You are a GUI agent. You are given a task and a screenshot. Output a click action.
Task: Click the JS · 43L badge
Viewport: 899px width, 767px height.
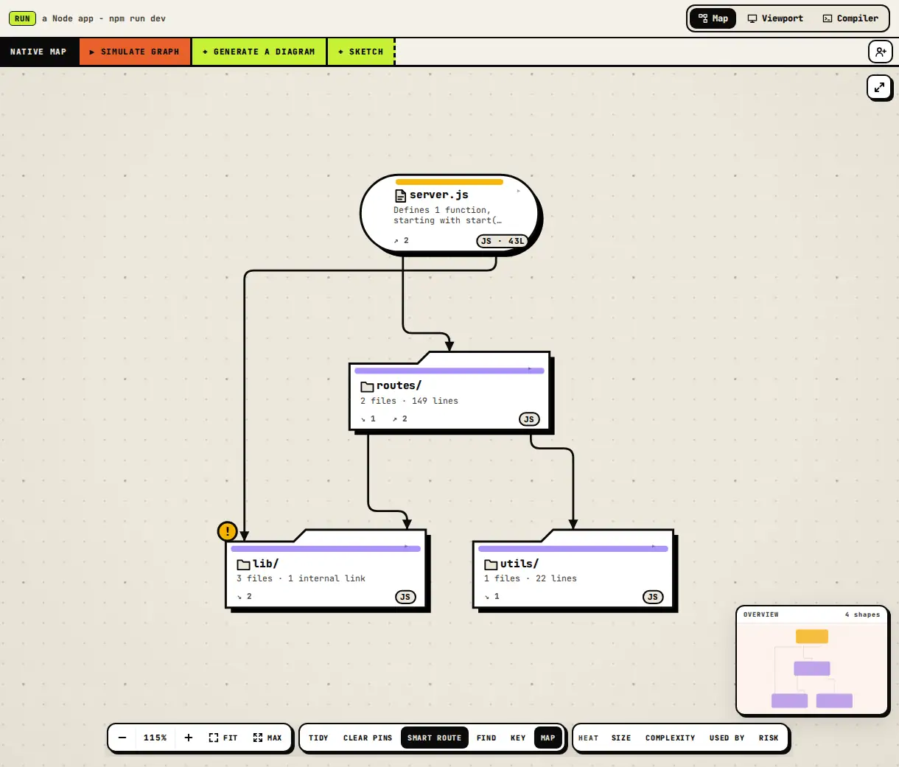tap(503, 241)
